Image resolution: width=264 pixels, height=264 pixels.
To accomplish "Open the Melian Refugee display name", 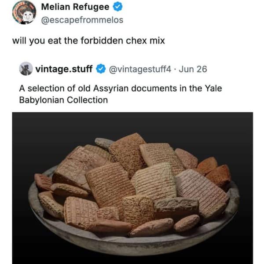I will pyautogui.click(x=75, y=7).
